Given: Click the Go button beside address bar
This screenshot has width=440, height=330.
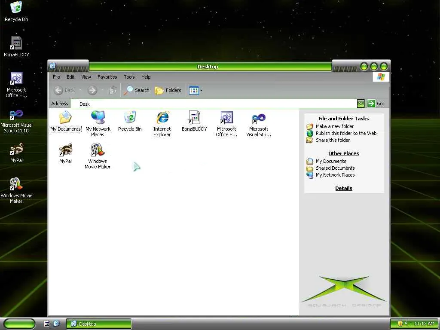Looking at the screenshot, I should 375,104.
